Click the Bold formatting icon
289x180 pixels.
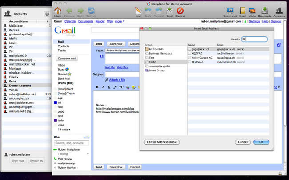pos(97,87)
